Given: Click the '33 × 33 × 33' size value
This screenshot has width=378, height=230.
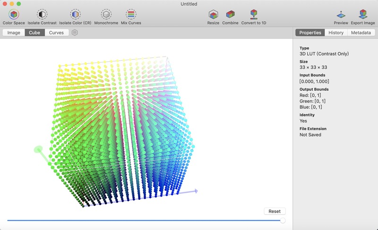Looking at the screenshot, I should [313, 67].
